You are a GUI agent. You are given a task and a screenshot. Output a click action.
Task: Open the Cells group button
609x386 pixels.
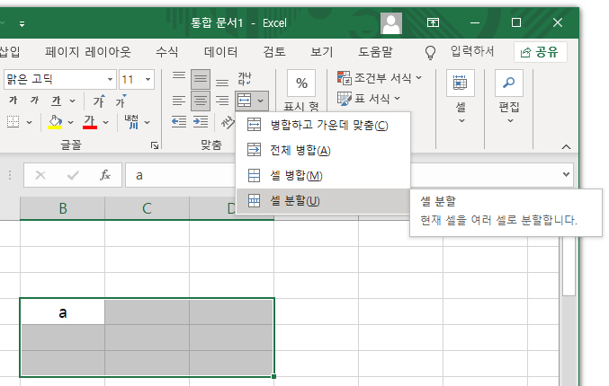461,97
